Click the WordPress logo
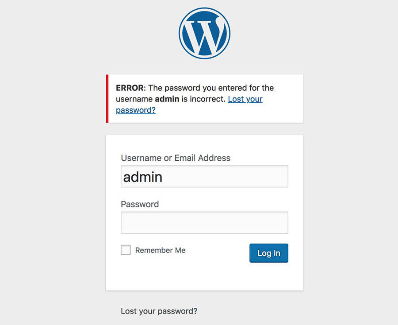398x325 pixels. tap(204, 33)
